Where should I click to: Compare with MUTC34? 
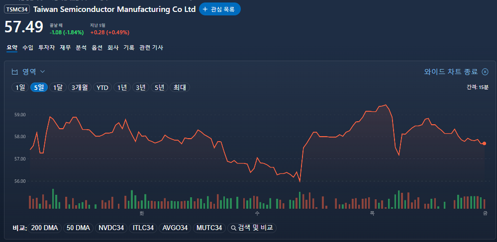tap(209, 228)
